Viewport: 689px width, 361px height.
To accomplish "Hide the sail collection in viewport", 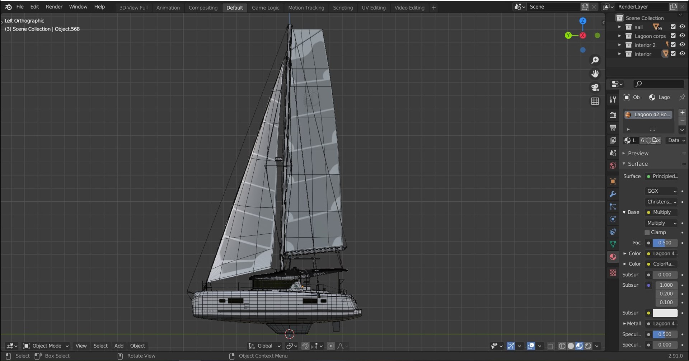I will [x=682, y=27].
